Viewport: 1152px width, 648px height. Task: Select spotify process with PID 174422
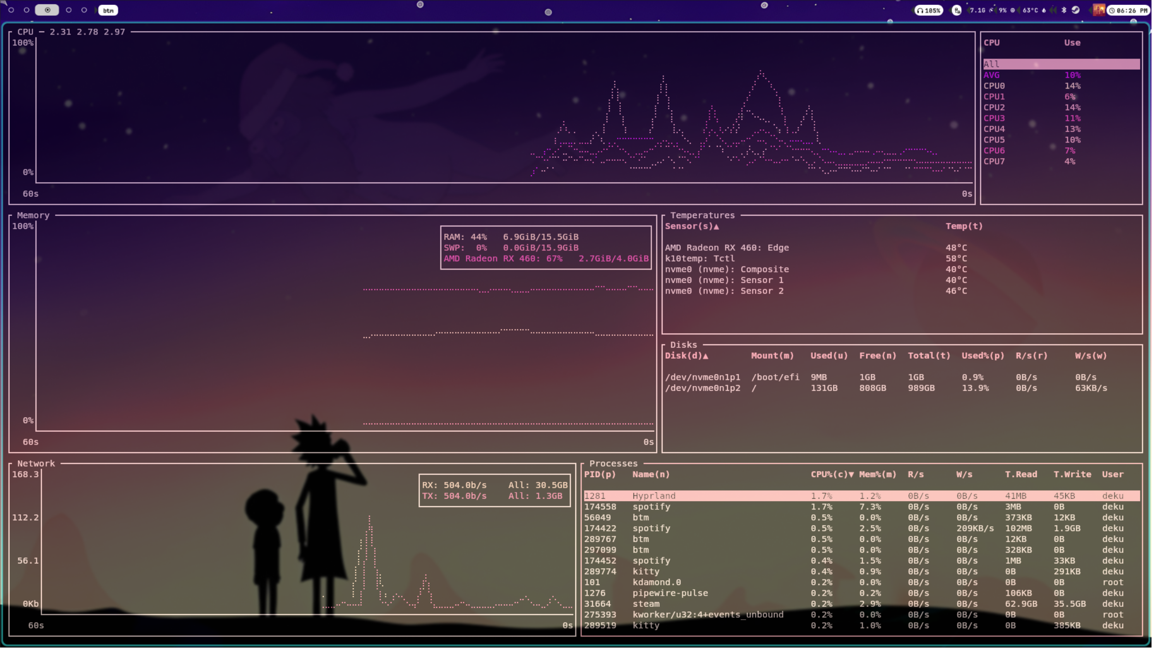click(862, 529)
